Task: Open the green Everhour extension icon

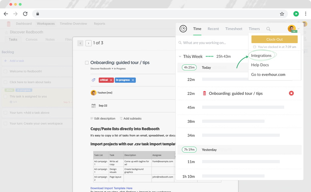Action: coord(296,14)
